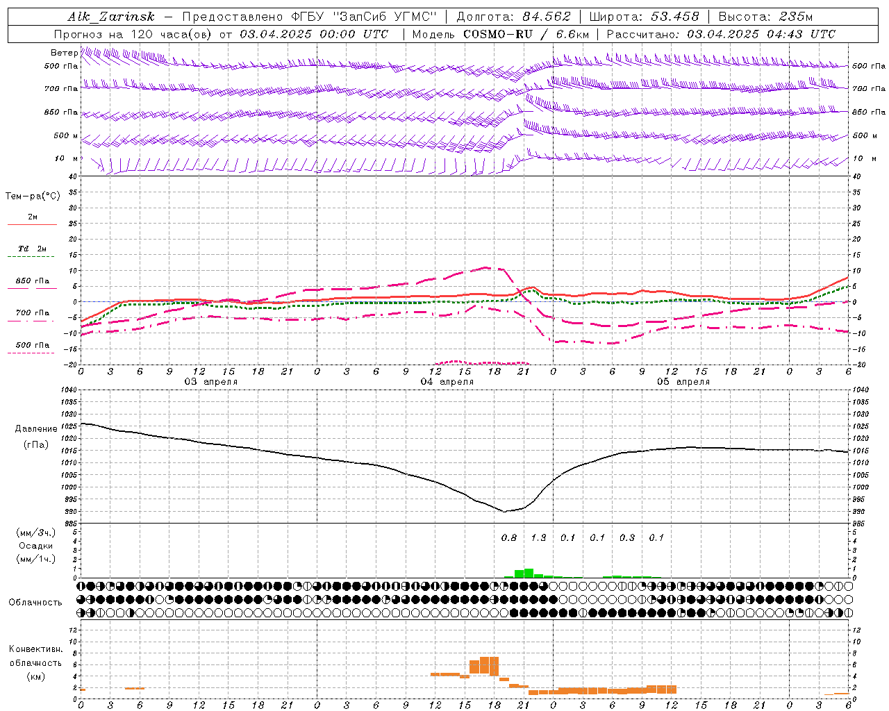
Task: Click the dash-dot line sample under 700 гПа legend
Action: [32, 321]
